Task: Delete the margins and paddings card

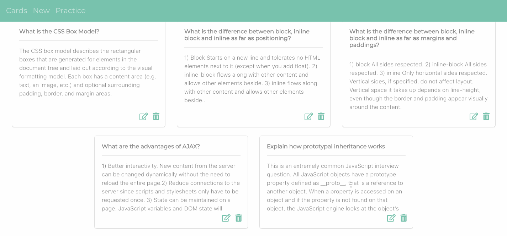Action: (486, 116)
